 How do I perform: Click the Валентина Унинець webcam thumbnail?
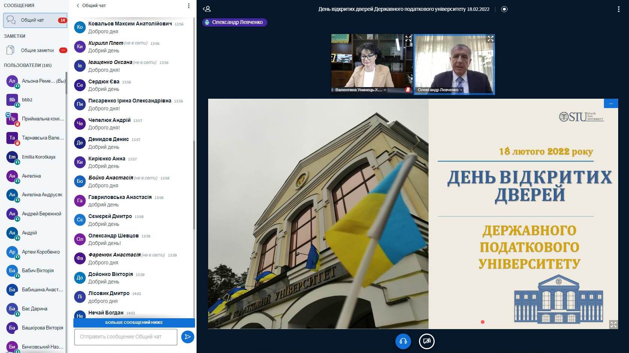[x=372, y=64]
